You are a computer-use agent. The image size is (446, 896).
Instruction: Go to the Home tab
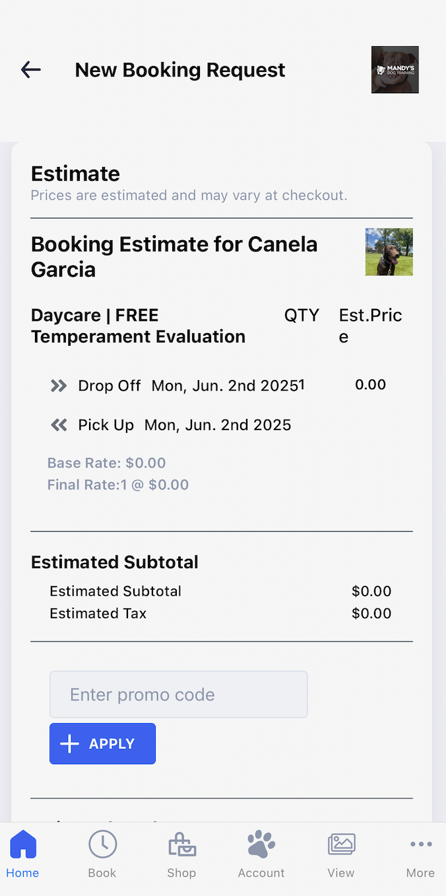(23, 855)
